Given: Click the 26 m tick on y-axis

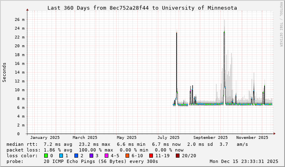Looking at the screenshot, I should coord(20,20).
